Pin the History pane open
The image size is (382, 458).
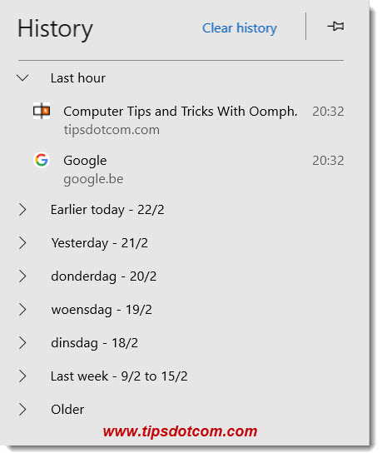coord(335,27)
